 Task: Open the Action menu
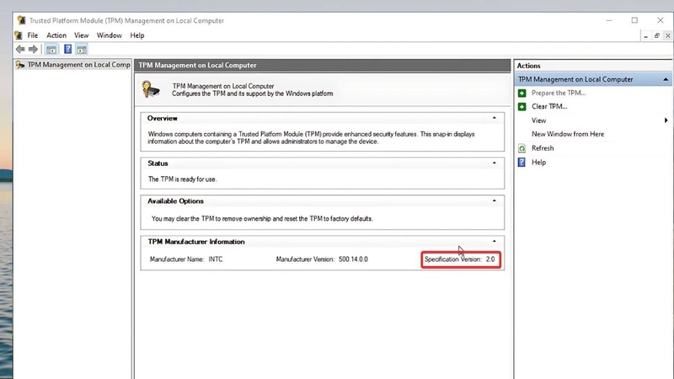click(x=56, y=35)
